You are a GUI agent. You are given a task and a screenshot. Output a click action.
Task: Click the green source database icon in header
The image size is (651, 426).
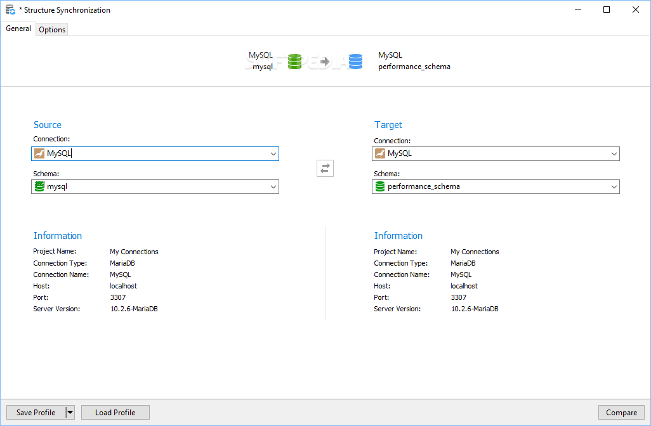pyautogui.click(x=295, y=61)
